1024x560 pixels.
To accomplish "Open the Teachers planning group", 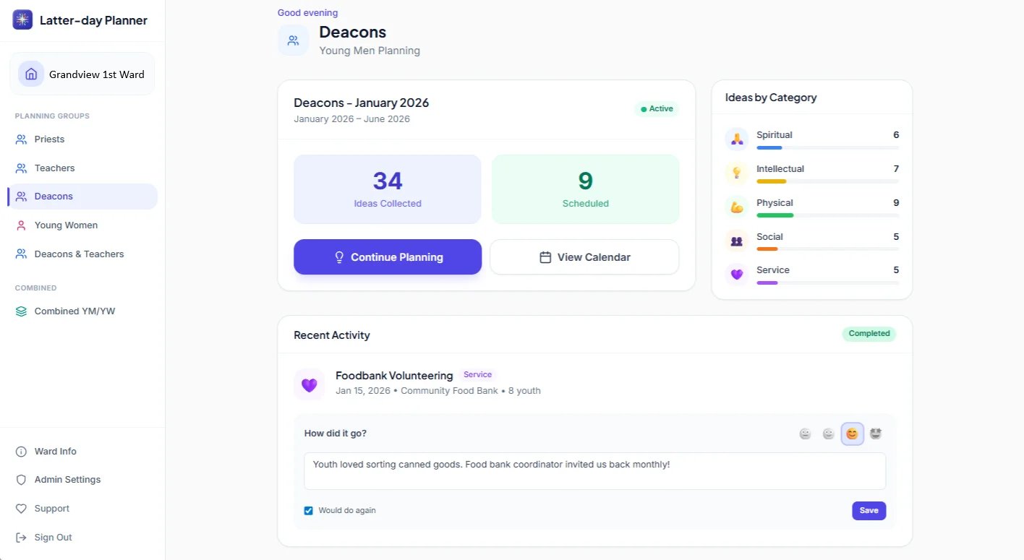I will (x=54, y=168).
